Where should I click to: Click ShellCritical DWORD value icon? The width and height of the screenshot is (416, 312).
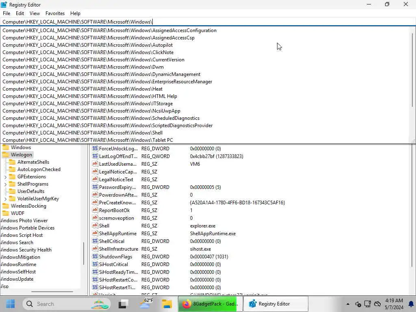[x=95, y=241]
